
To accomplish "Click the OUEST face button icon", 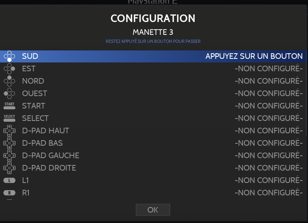I will point(9,94).
